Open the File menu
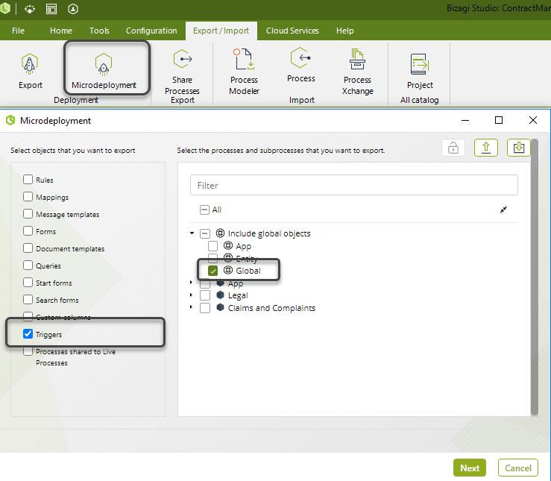This screenshot has width=551, height=481. tap(19, 31)
